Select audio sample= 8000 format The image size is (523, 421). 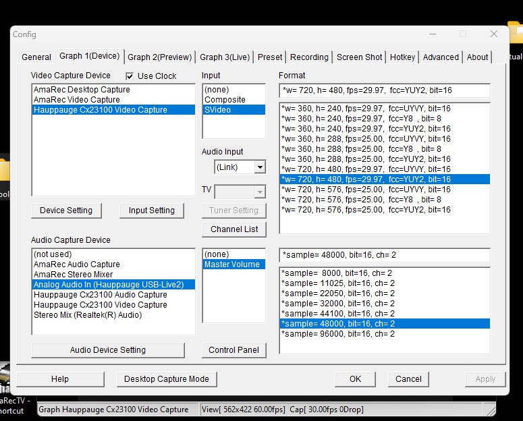coord(385,273)
